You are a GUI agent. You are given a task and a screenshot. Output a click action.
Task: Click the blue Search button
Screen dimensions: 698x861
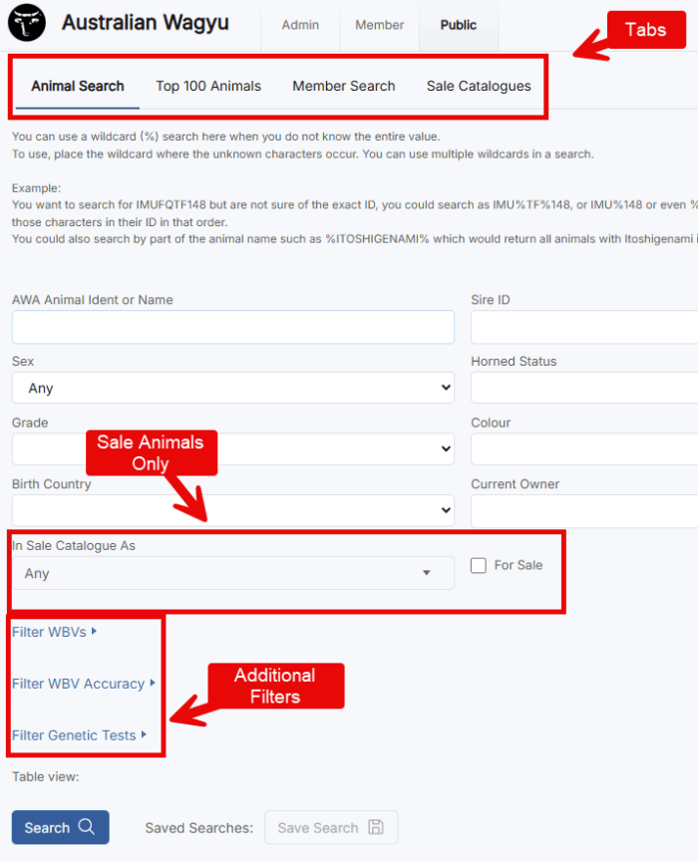(x=61, y=827)
